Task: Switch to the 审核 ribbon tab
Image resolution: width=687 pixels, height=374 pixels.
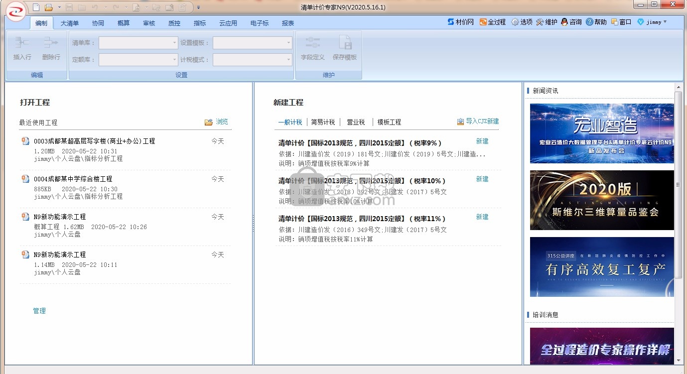Action: point(149,23)
